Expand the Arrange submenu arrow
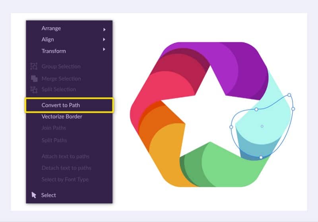This screenshot has width=318, height=222. point(104,29)
